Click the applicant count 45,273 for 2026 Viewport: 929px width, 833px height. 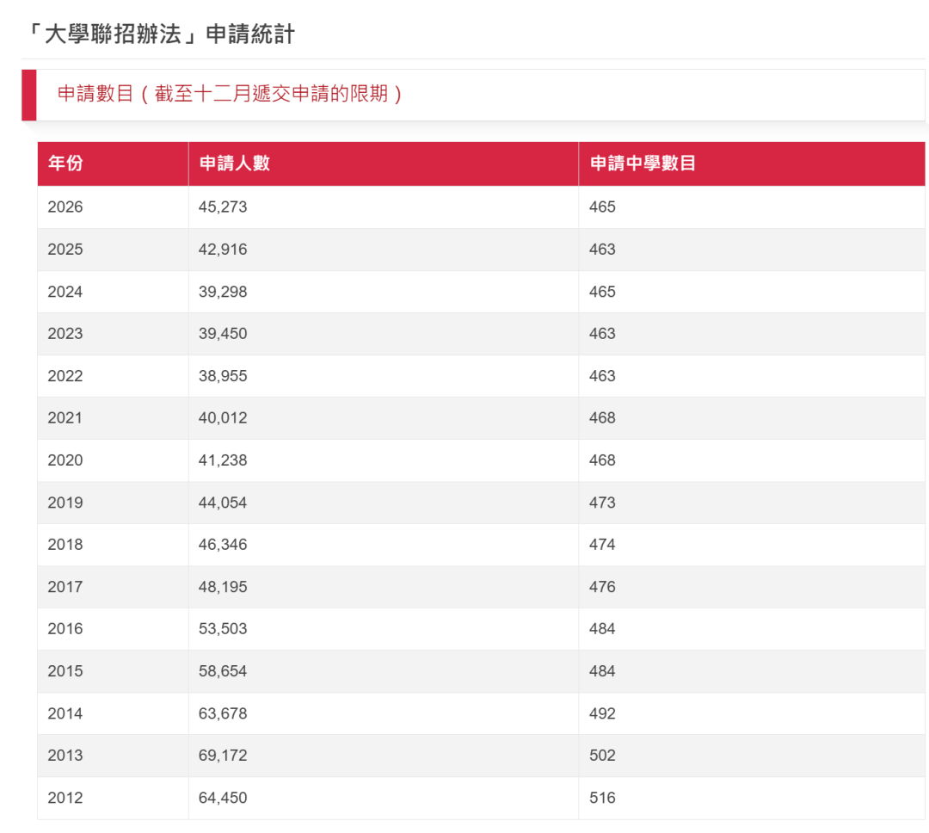coord(222,207)
